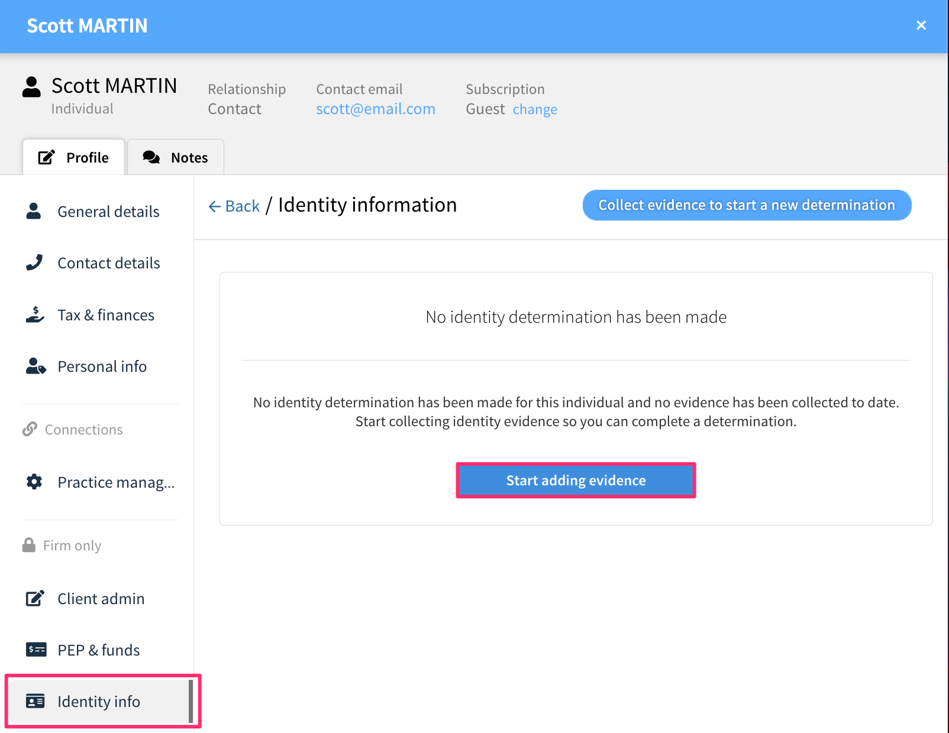Click the Contact details phone icon
Image resolution: width=949 pixels, height=733 pixels.
[x=34, y=262]
